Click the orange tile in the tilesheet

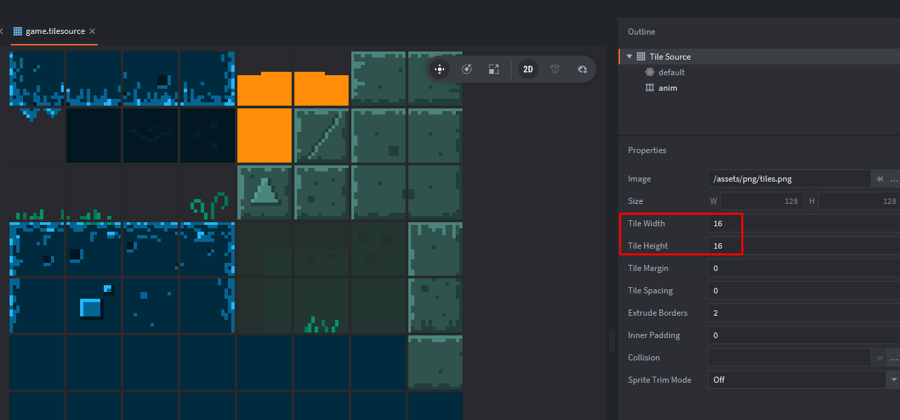(x=265, y=135)
